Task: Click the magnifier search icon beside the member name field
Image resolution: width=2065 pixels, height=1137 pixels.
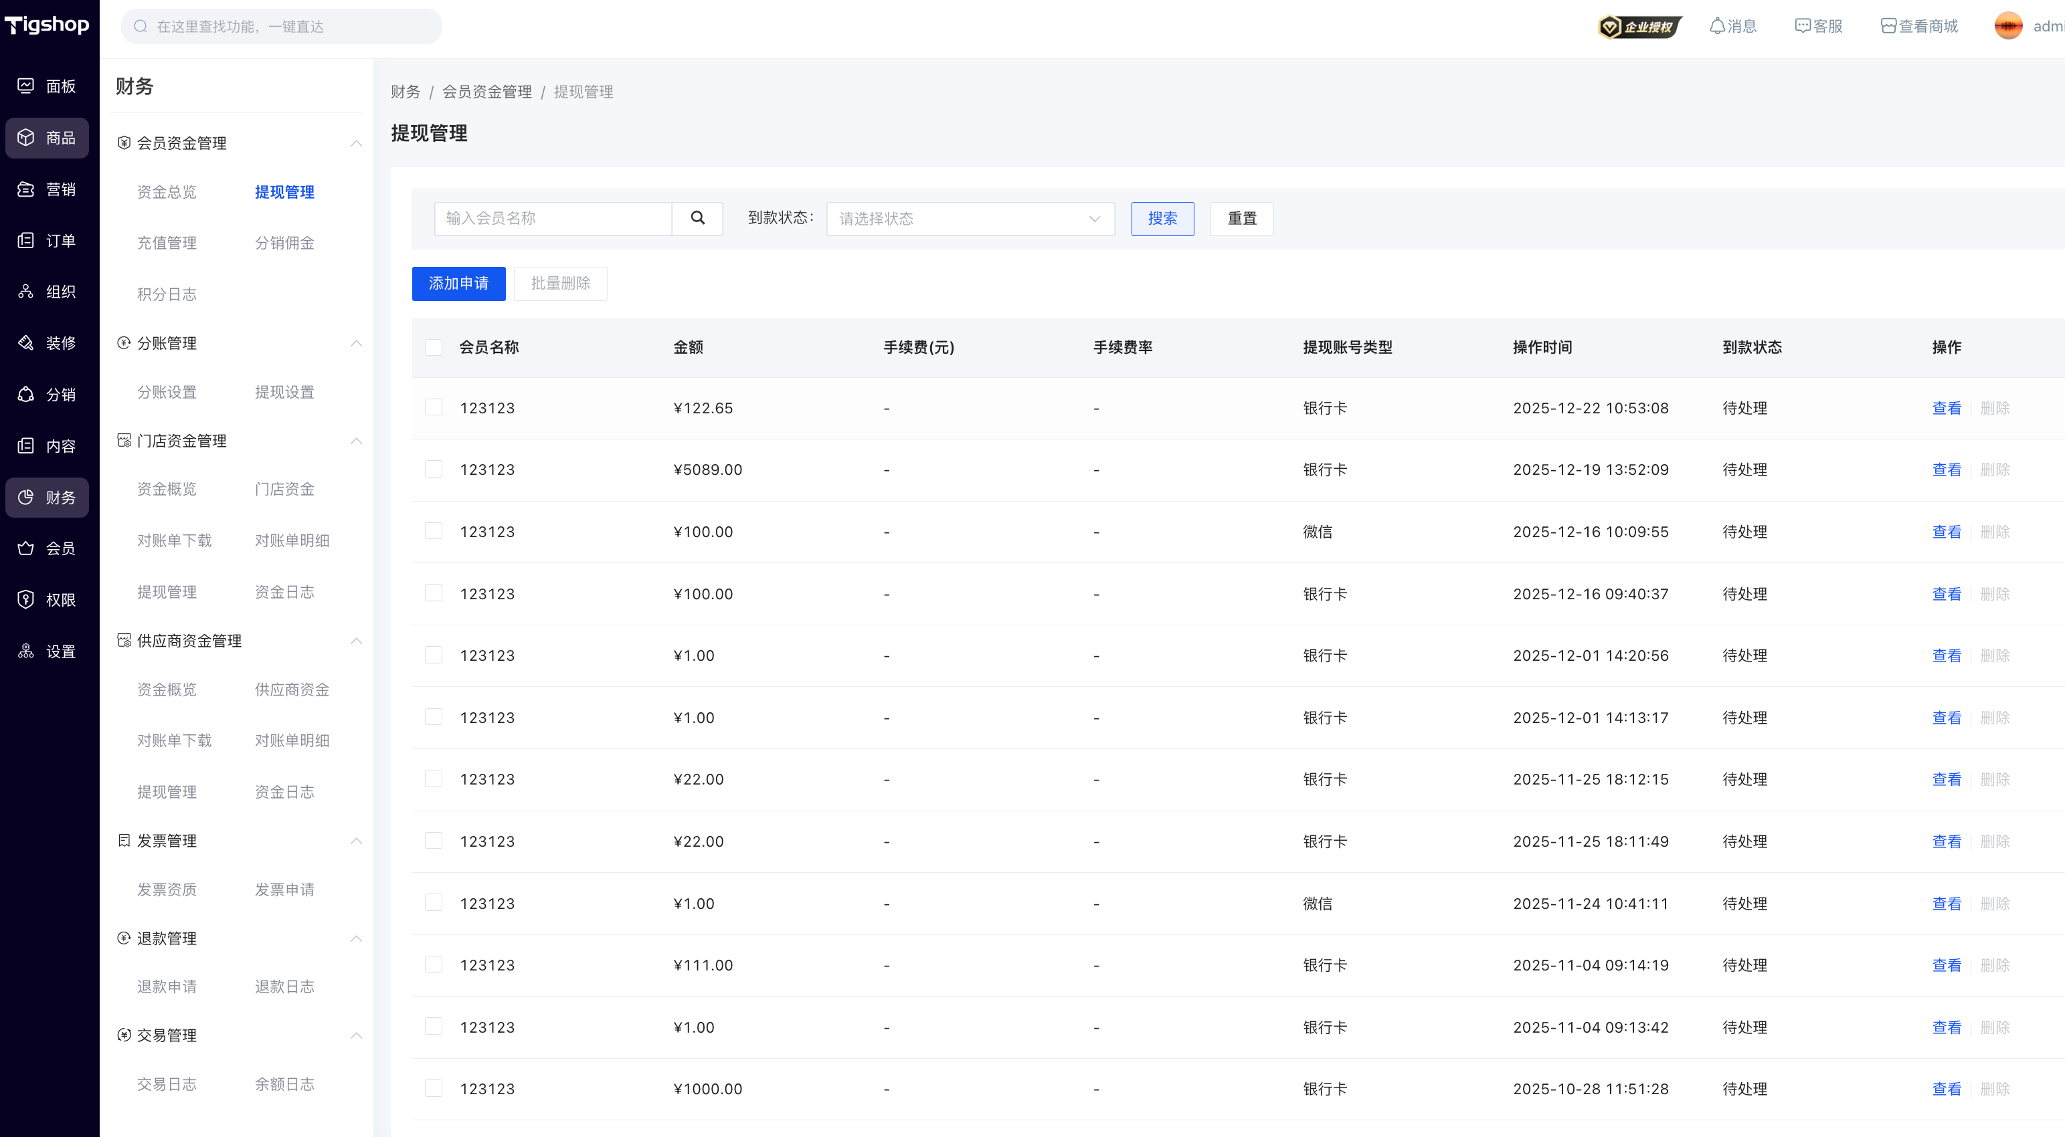Action: (697, 218)
